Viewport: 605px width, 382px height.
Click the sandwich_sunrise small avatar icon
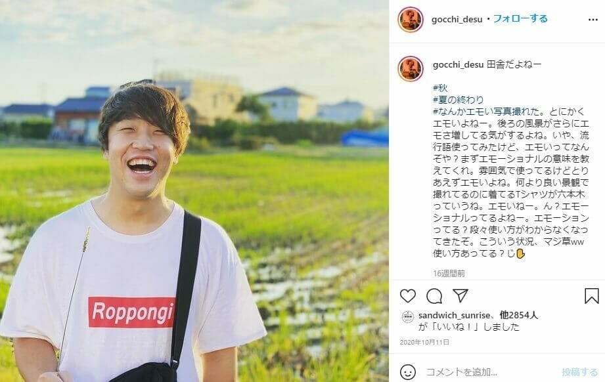pos(408,317)
